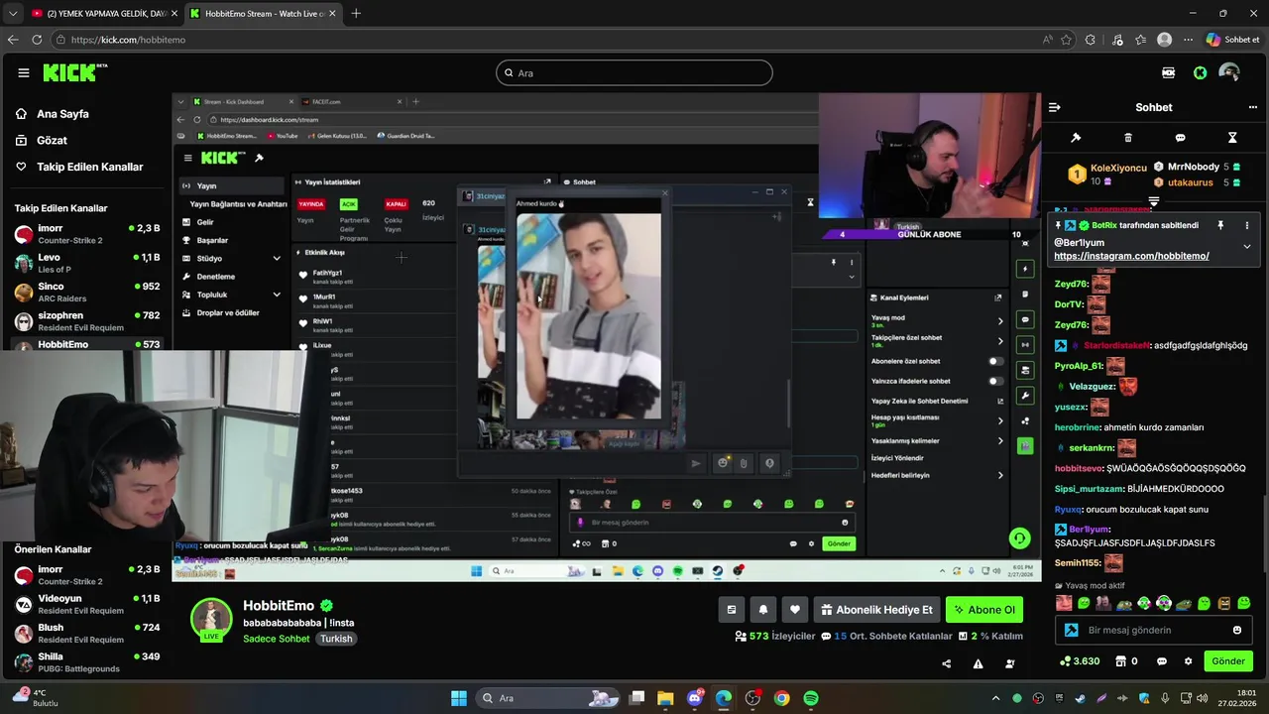Open the top-right drops gift icon
Image resolution: width=1269 pixels, height=714 pixels.
pos(1168,72)
